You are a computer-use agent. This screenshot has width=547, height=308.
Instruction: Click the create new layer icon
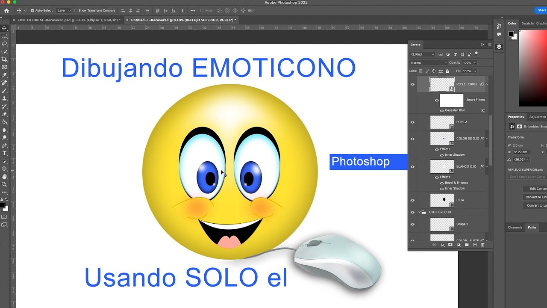[475, 245]
